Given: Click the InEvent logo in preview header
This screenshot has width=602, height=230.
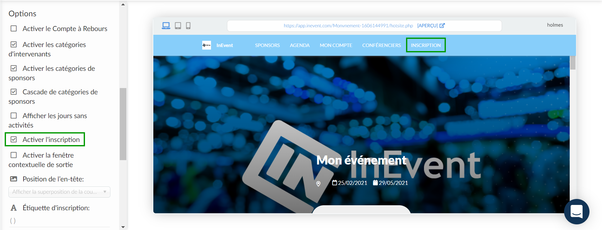Looking at the screenshot, I should 207,45.
